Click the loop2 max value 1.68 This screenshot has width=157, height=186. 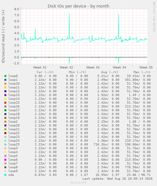click(x=132, y=122)
